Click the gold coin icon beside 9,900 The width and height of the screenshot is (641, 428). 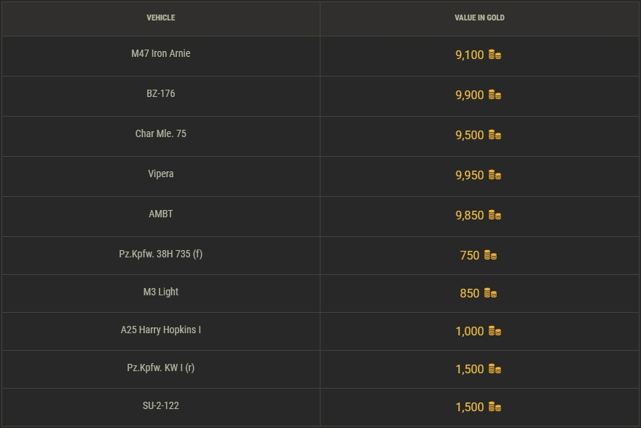pyautogui.click(x=495, y=96)
